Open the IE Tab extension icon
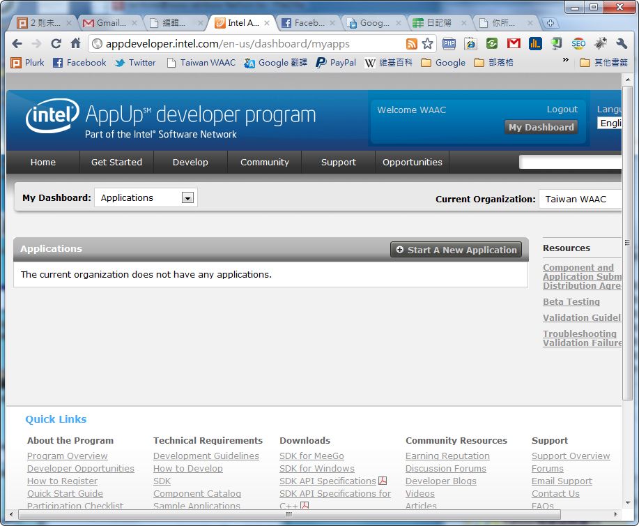The image size is (639, 526). [x=470, y=44]
